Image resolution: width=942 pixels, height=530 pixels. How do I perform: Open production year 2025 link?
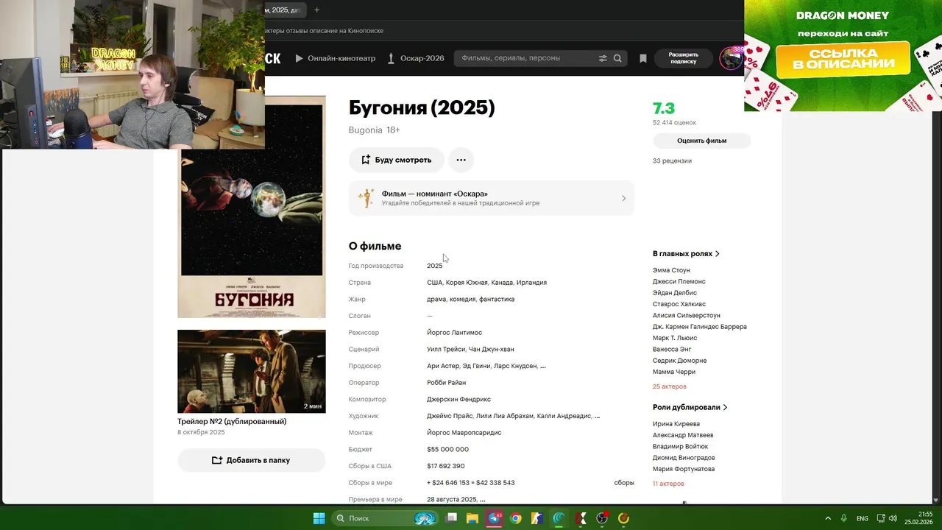434,266
